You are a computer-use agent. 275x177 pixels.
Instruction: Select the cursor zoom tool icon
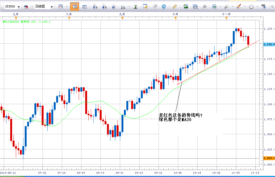point(114,7)
